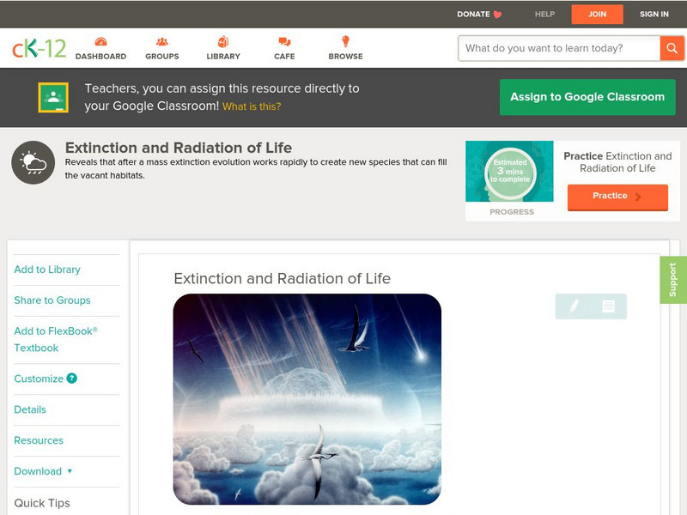Click the search magnifier icon
Viewport: 687px width, 515px height.
pos(672,48)
